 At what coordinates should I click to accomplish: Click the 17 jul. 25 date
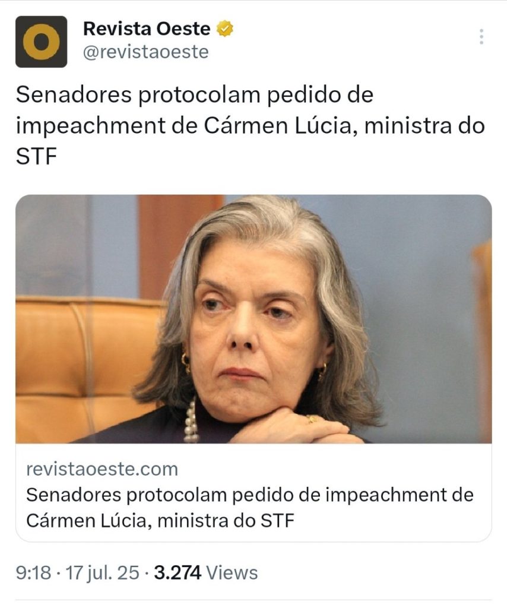coord(102,573)
